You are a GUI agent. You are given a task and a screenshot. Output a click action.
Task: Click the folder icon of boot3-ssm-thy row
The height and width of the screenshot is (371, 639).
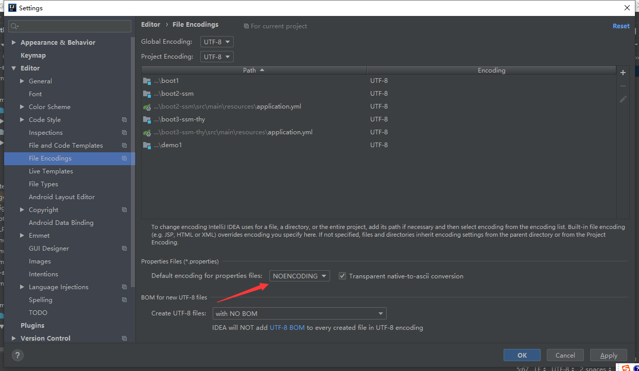[x=147, y=119]
